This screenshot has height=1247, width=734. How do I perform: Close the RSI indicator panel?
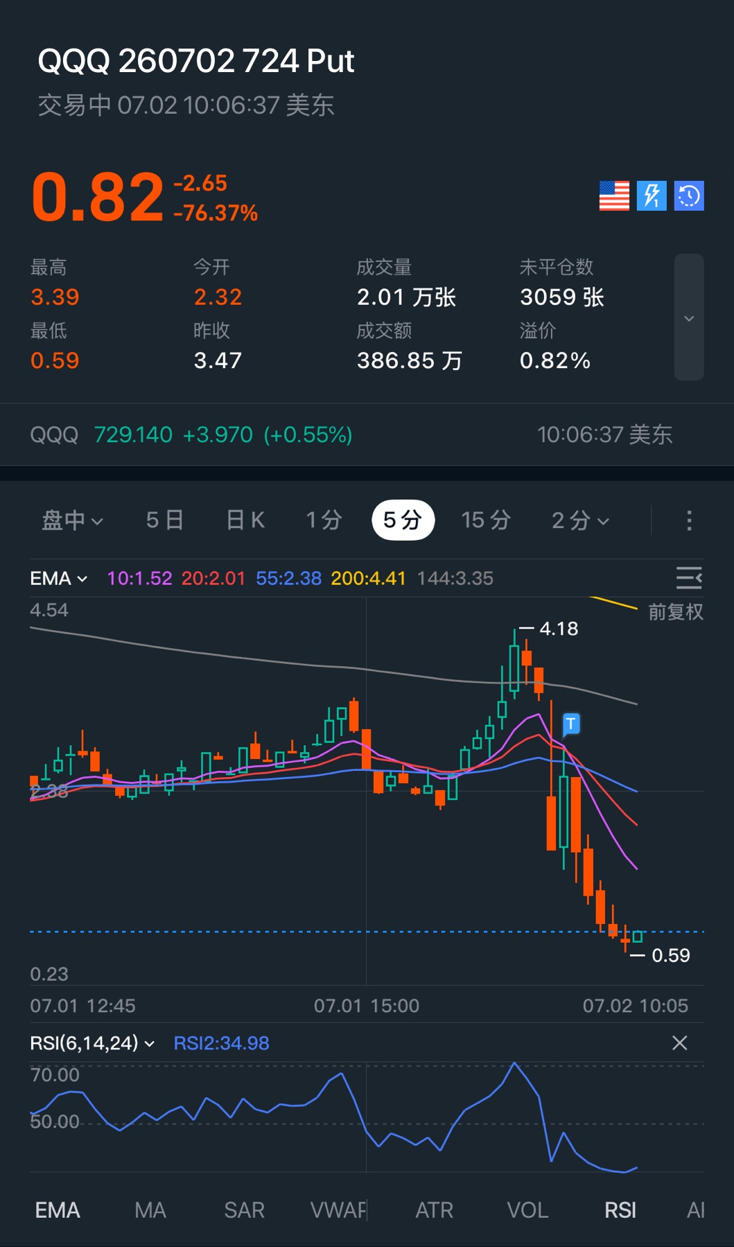point(680,1043)
